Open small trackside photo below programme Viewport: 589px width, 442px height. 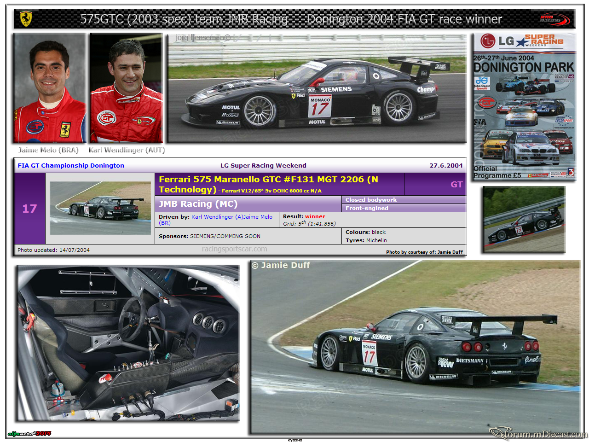524,219
